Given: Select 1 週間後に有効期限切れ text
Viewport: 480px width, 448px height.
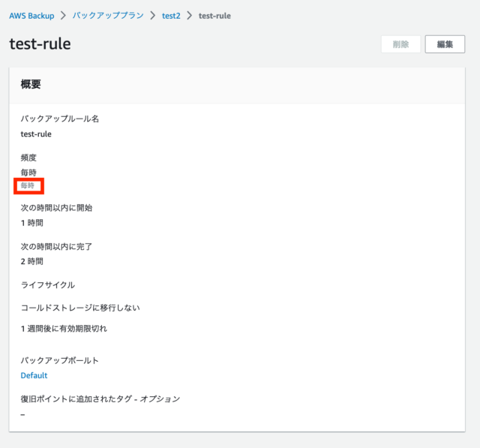Looking at the screenshot, I should 64,329.
